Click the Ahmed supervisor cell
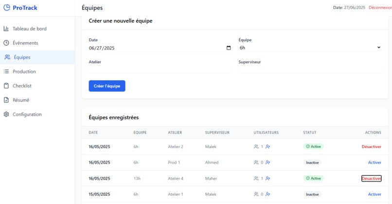 (212, 162)
